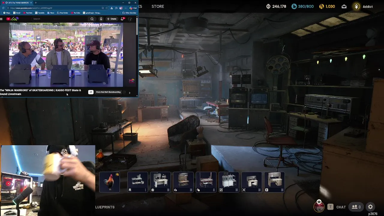The image size is (384, 216).
Task: Open the mailbox envelope icon
Action: point(344,6)
